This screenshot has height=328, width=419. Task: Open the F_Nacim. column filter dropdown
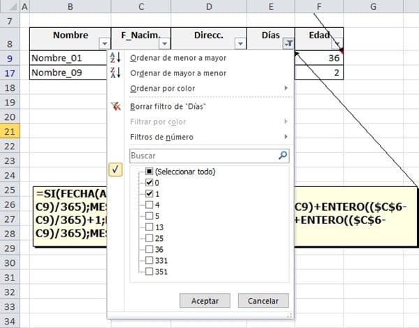click(x=165, y=43)
